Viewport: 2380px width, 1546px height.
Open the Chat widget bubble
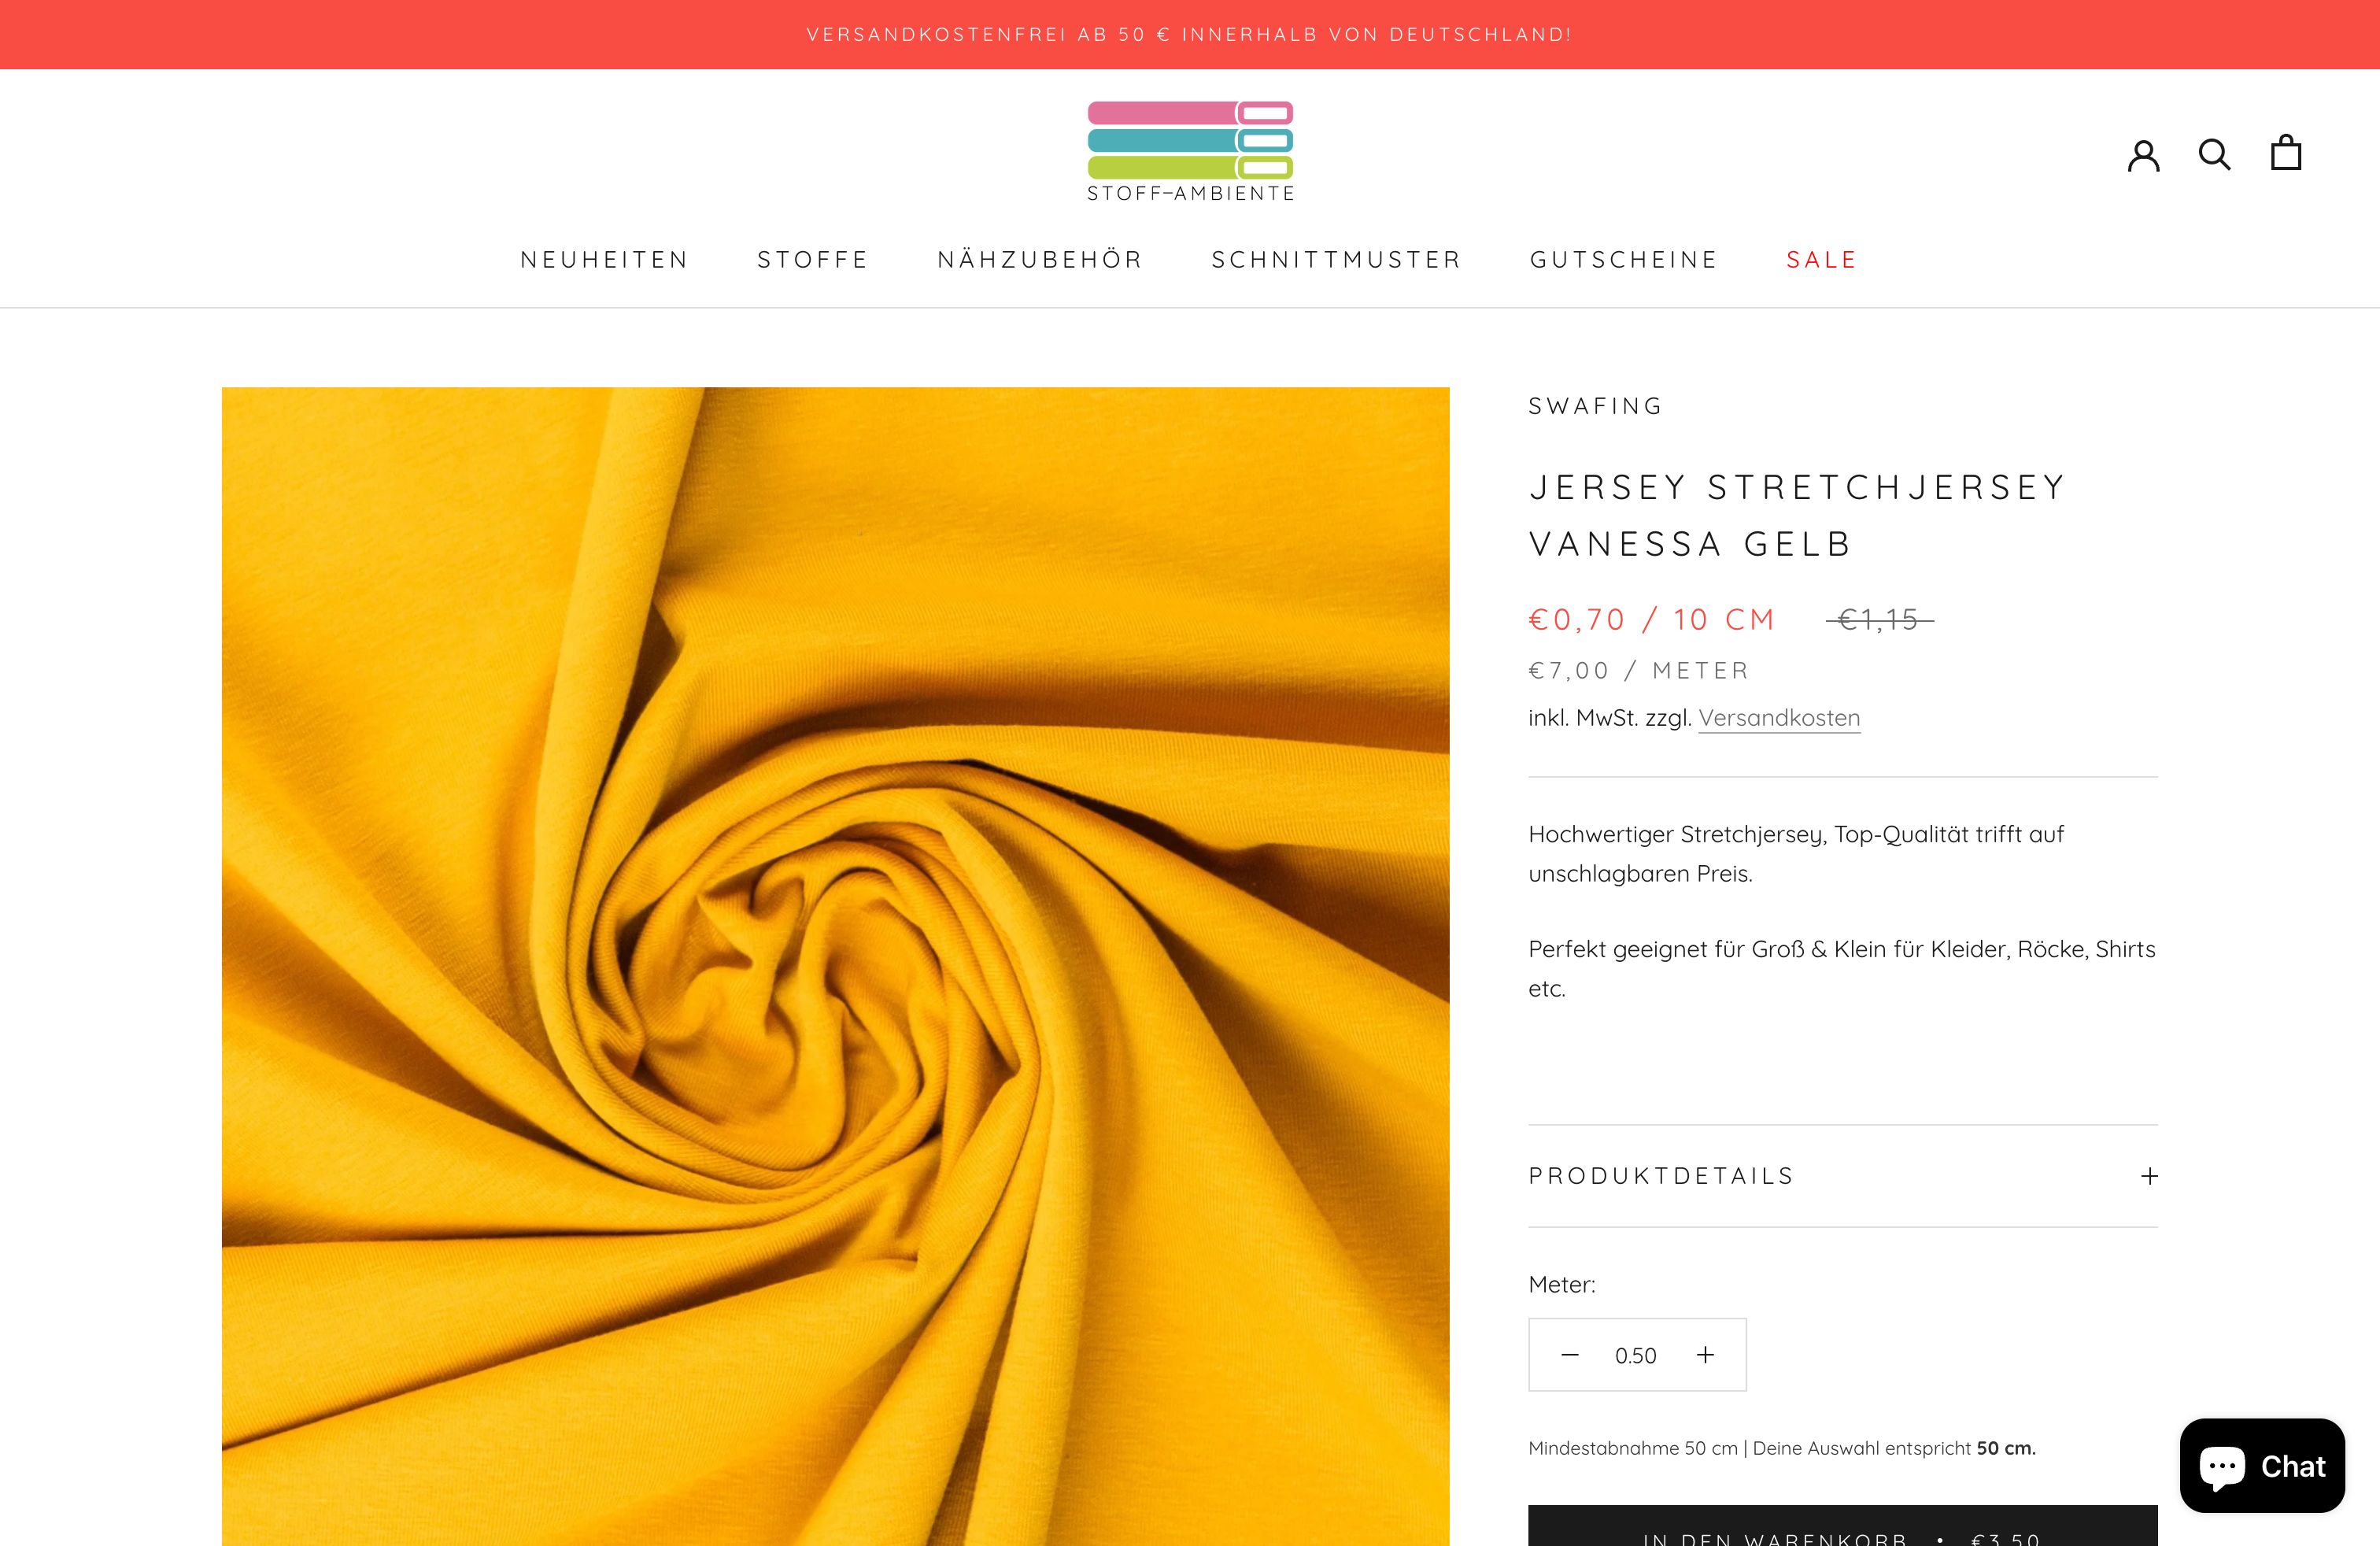[x=2262, y=1465]
